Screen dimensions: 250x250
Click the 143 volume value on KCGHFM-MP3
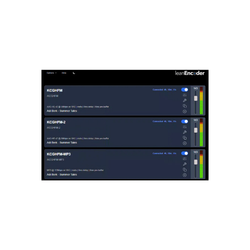click(196, 152)
